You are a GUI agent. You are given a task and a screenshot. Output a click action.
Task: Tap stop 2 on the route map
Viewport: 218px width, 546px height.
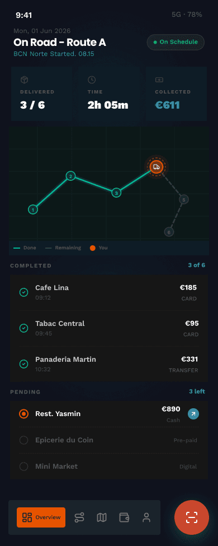[70, 176]
